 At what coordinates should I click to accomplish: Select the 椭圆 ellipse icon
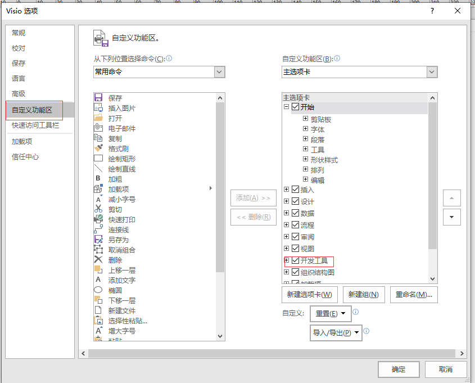click(98, 290)
